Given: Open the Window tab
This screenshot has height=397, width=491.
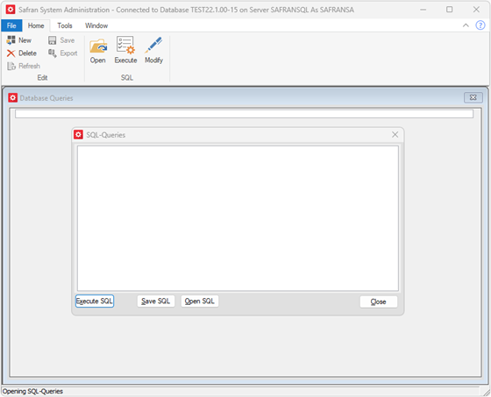Looking at the screenshot, I should click(96, 25).
